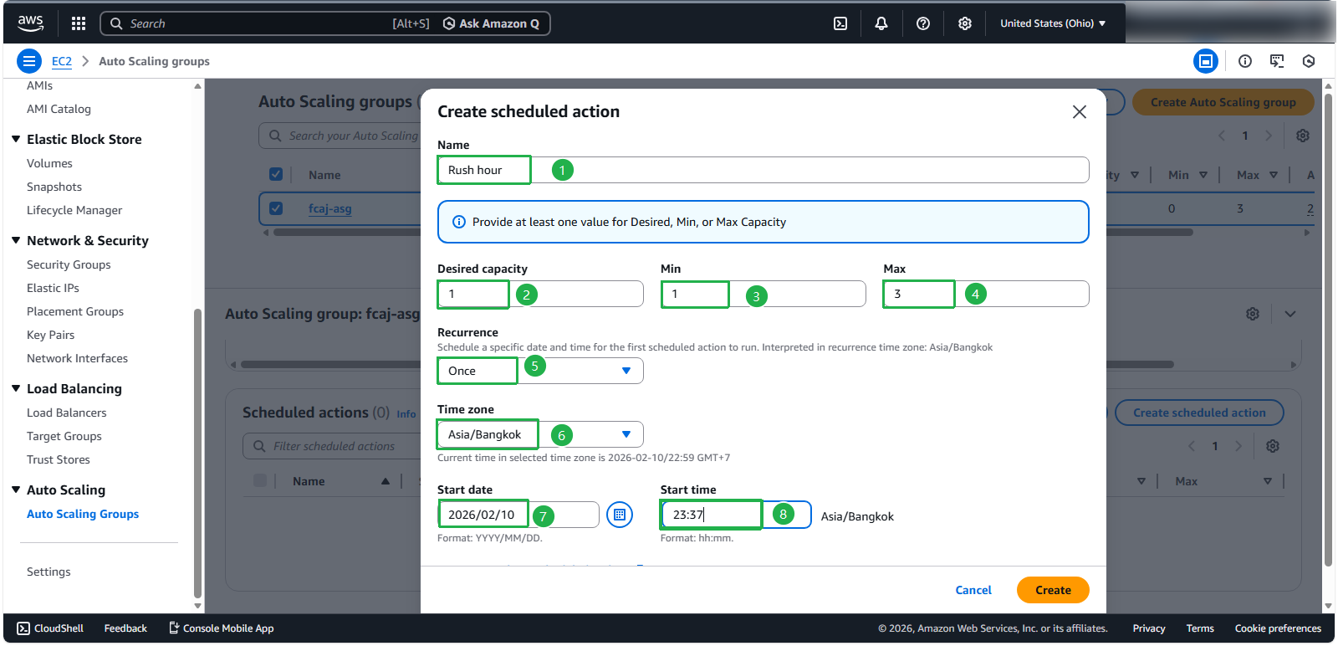Open the tutorials screen icon in breadcrumb bar
The width and height of the screenshot is (1338, 646).
pos(1277,61)
